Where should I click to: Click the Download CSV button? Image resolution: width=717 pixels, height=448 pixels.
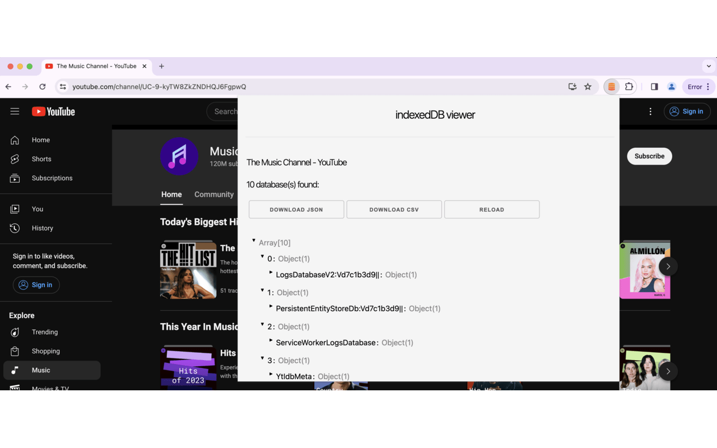coord(394,209)
